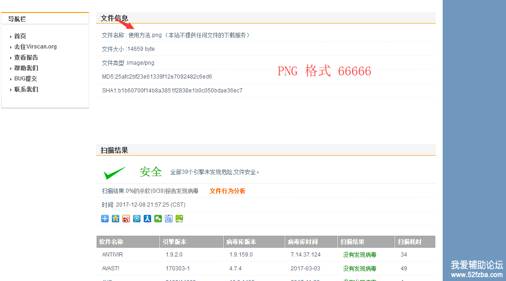This screenshot has height=281, width=506.
Task: Click the MD5 hash value line
Action: coord(157,77)
